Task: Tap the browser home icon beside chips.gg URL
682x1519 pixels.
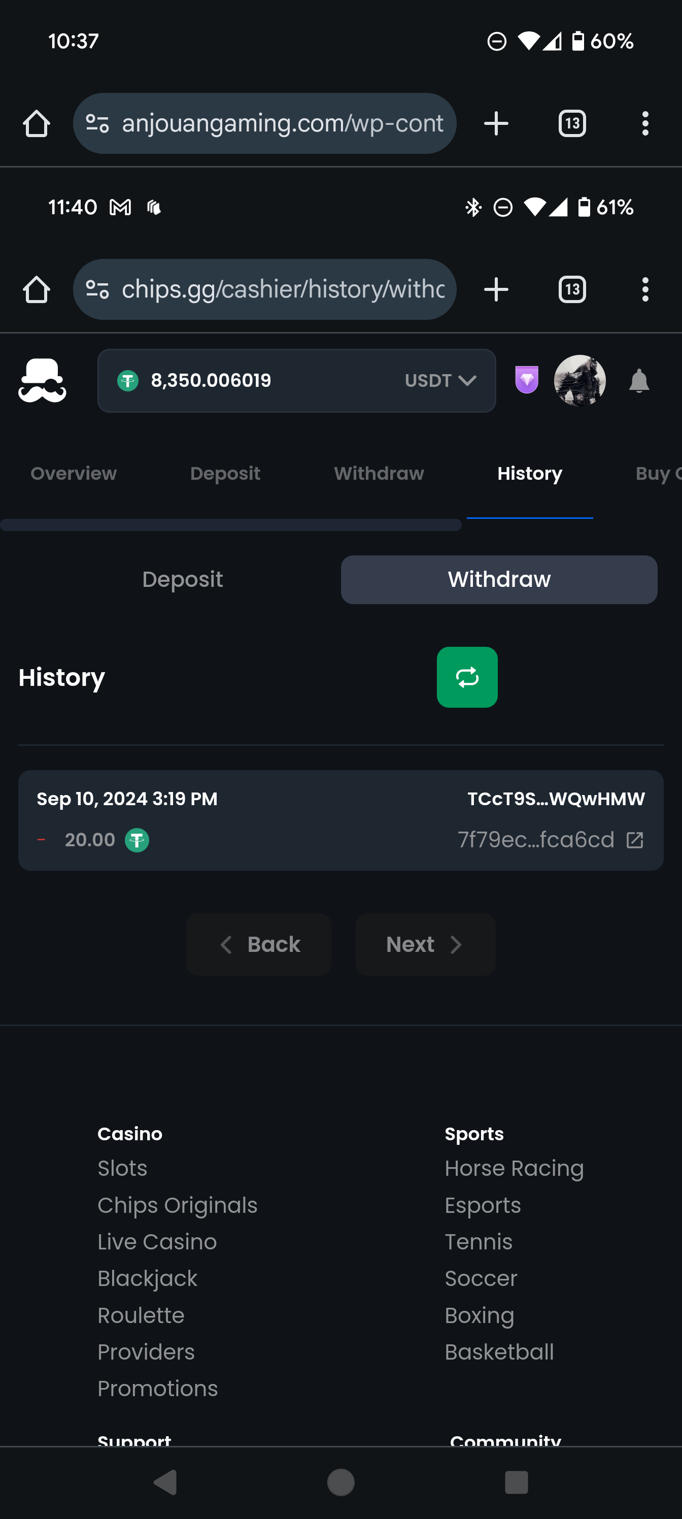Action: coord(37,289)
